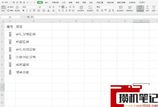This screenshot has width=158, height=107.
Task: Decrease font size with smaller A icon
Action: pyautogui.click(x=53, y=7)
